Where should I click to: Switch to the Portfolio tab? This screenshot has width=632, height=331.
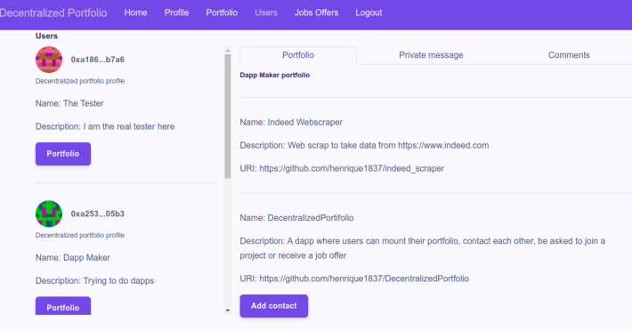tap(298, 55)
